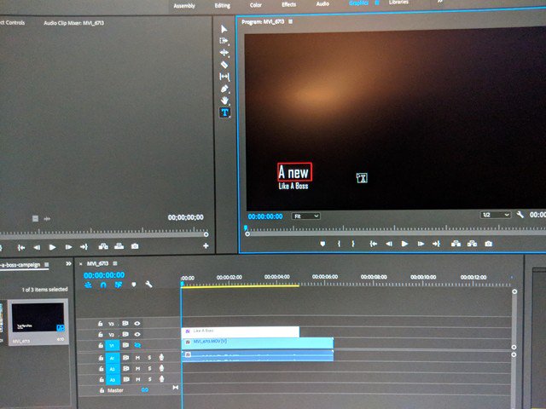Mute audio track A1
Screen dimensions: 546x409
click(138, 358)
